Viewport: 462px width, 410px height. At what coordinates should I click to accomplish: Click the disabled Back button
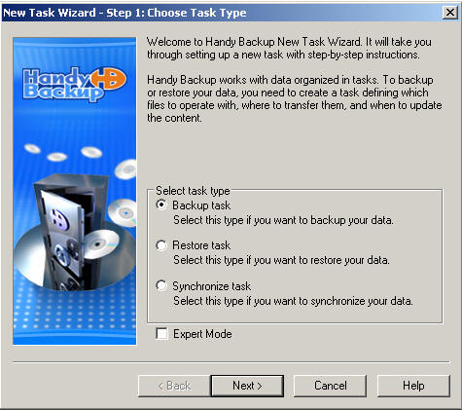click(x=174, y=386)
